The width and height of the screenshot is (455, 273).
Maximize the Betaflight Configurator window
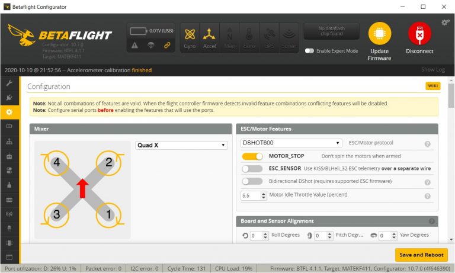pos(423,7)
